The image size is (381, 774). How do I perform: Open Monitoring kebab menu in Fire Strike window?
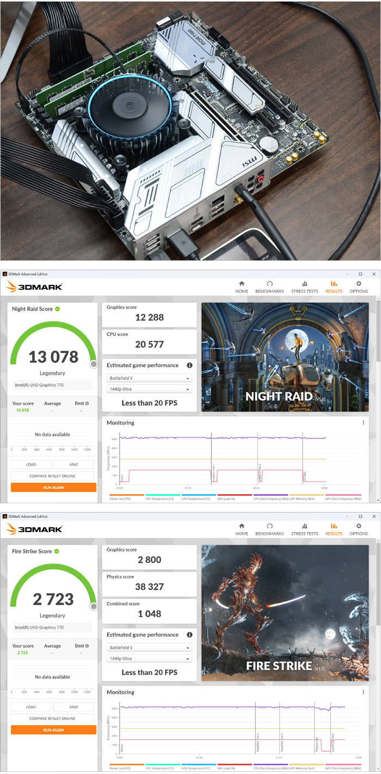[363, 692]
